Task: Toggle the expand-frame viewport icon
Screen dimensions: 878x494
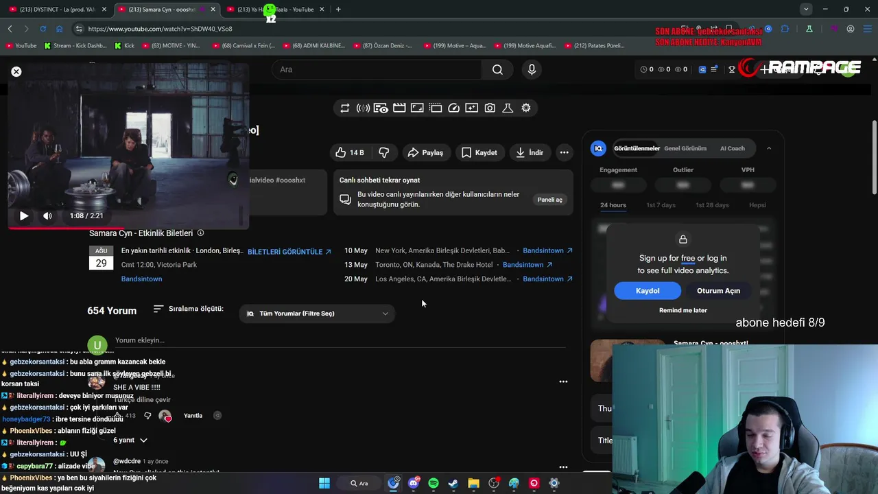Action: pos(417,108)
